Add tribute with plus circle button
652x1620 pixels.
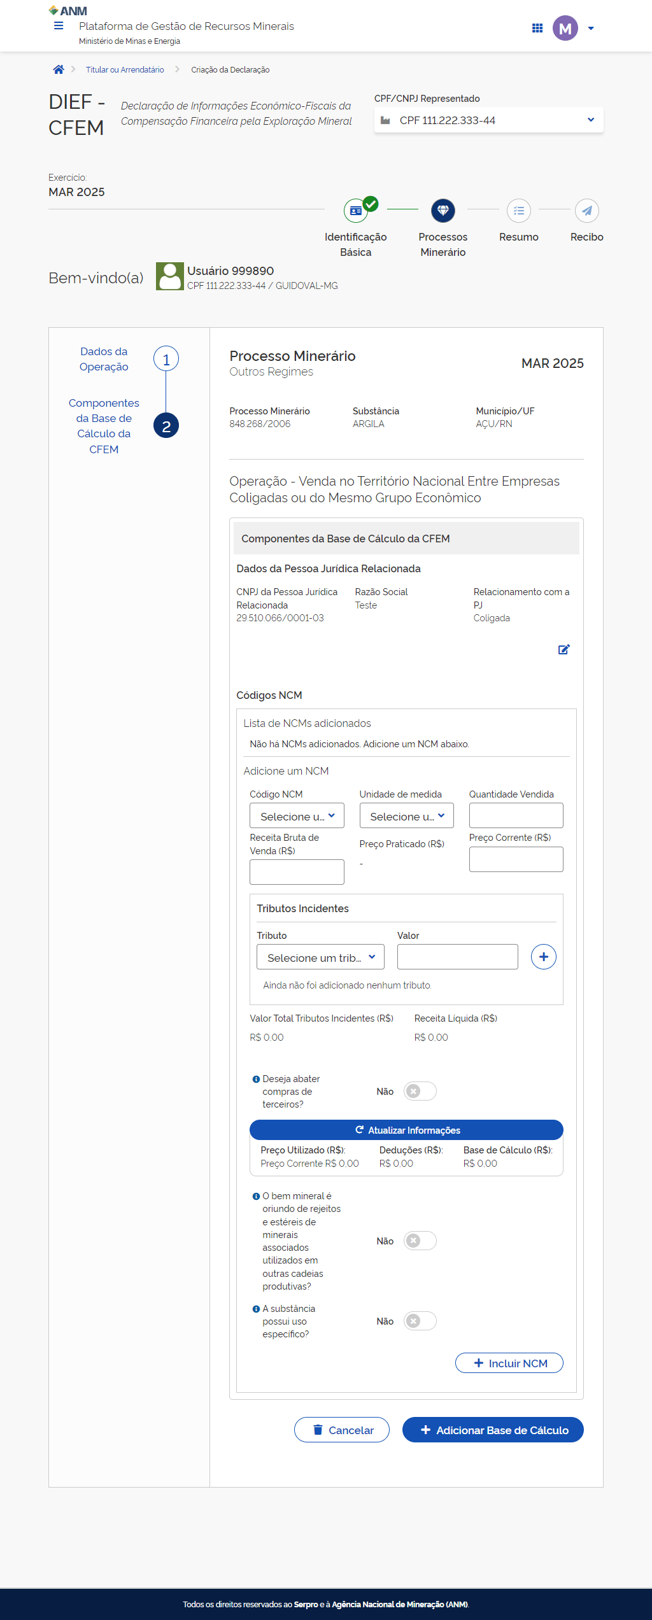[x=543, y=957]
